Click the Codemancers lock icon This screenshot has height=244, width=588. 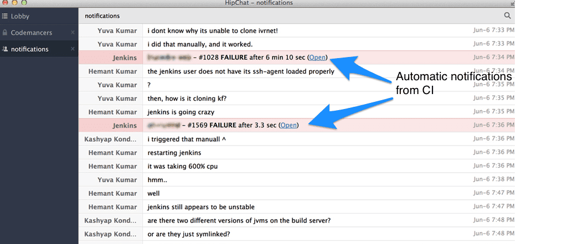[5, 33]
